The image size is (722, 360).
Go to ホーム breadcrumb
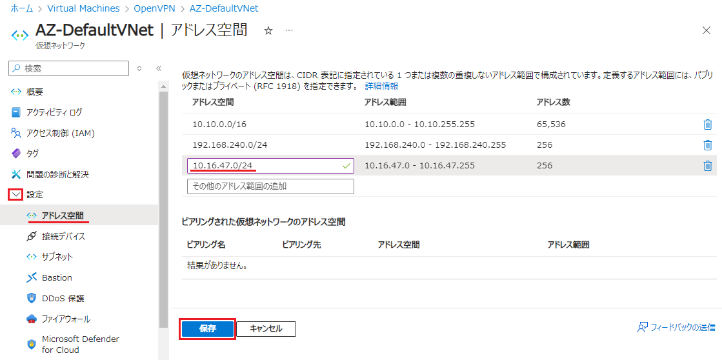(21, 8)
